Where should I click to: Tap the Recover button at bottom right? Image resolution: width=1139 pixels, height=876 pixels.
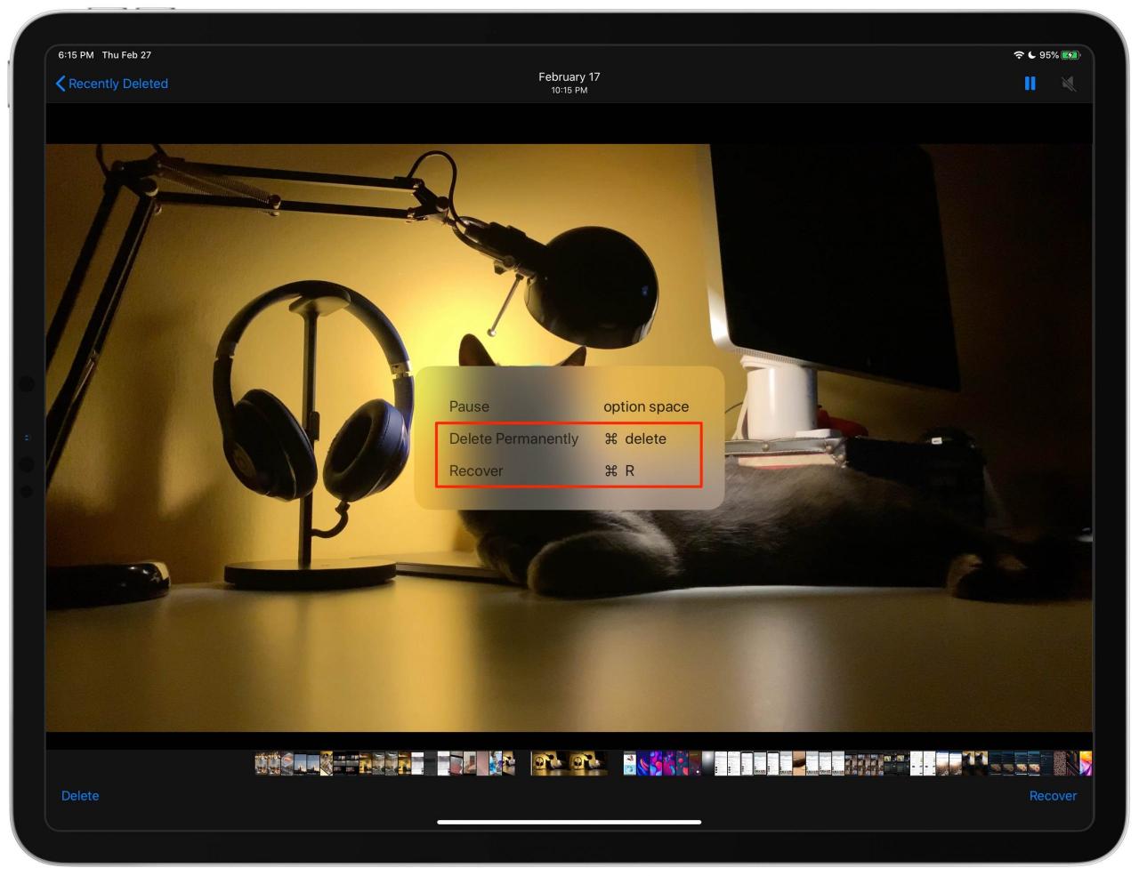click(x=1053, y=796)
